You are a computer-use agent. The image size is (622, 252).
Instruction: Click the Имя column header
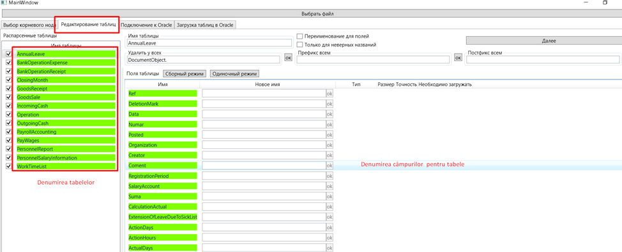(162, 85)
